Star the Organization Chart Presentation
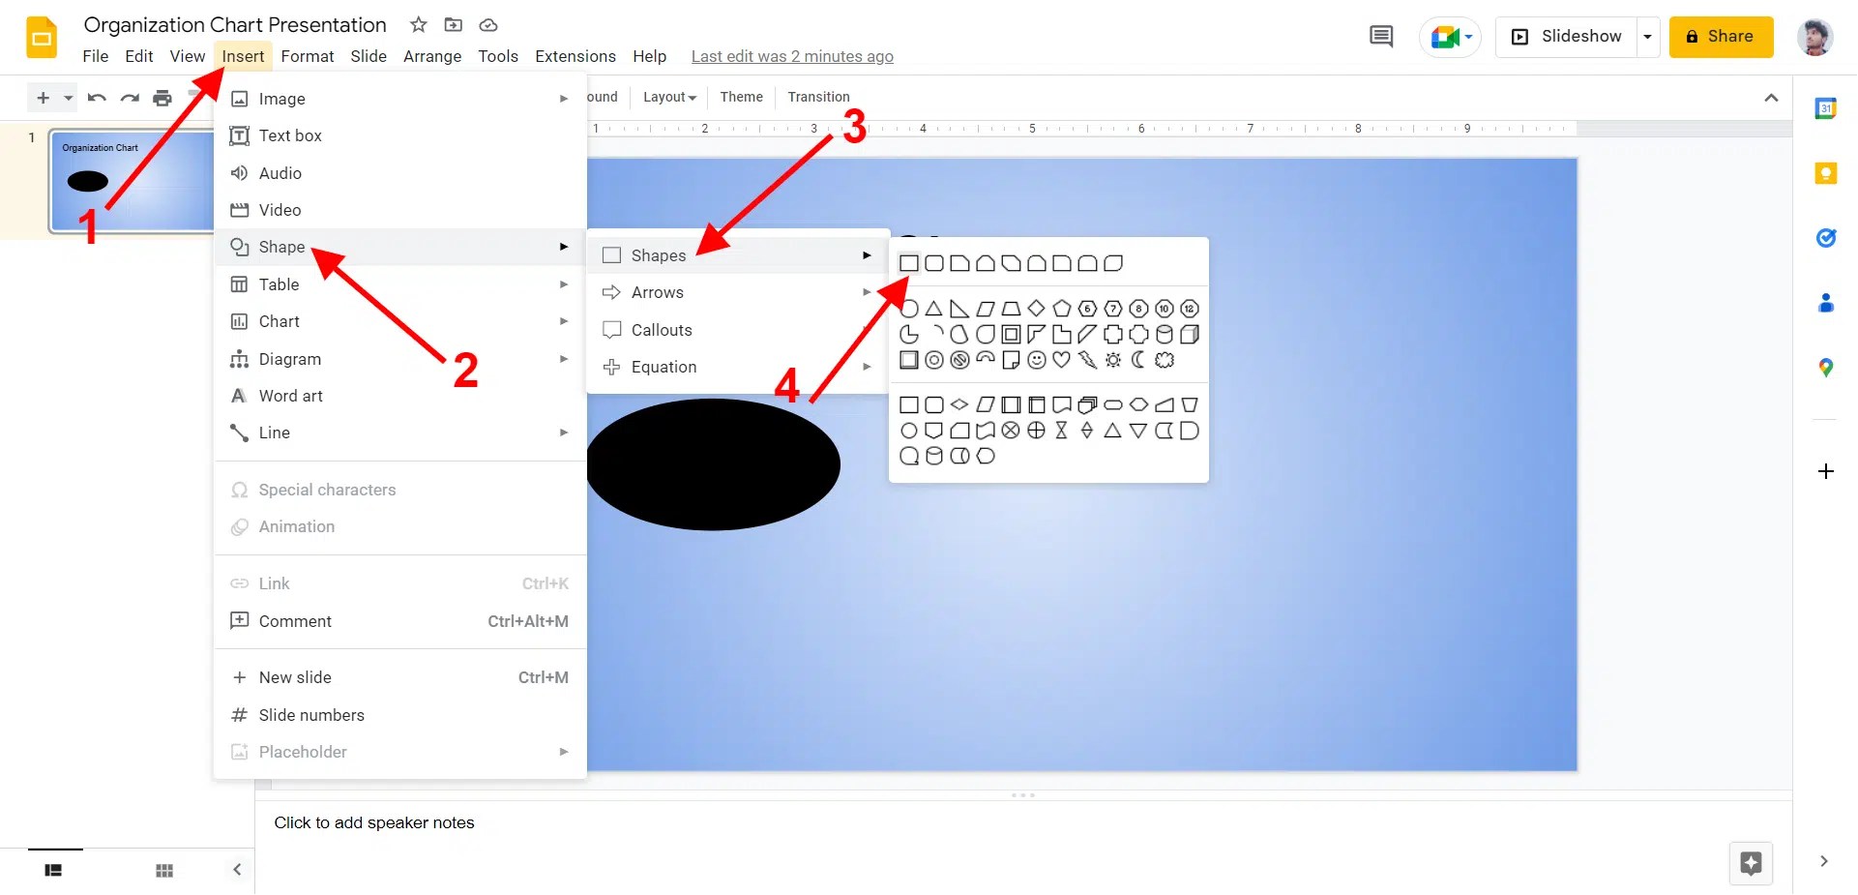The height and width of the screenshot is (895, 1858). click(x=417, y=25)
